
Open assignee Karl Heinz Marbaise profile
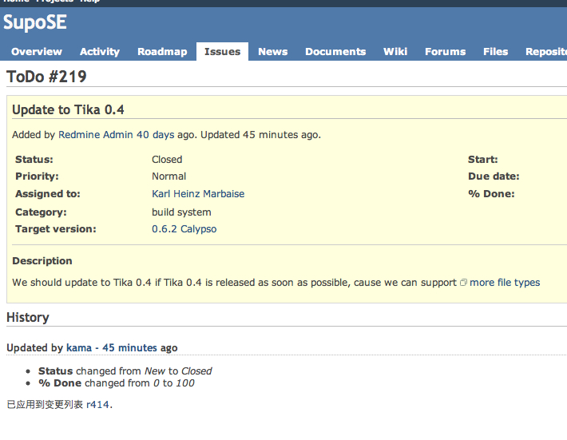tap(198, 194)
